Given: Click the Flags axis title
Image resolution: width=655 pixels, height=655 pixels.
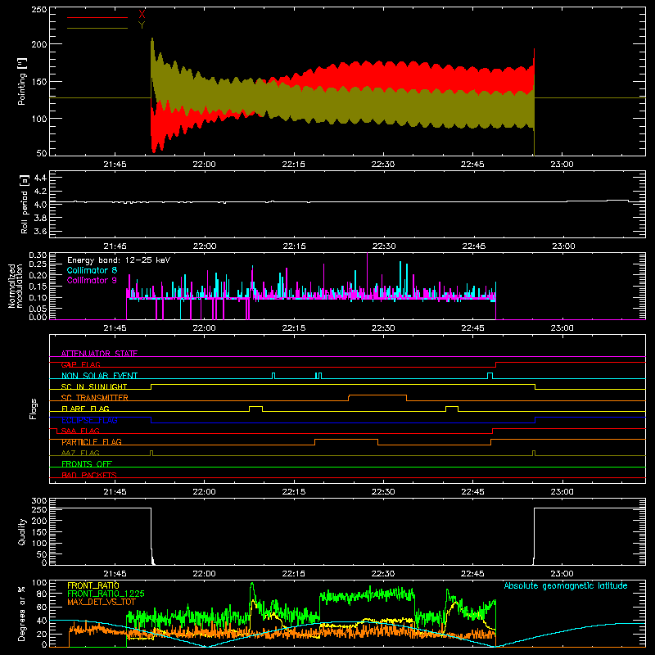Looking at the screenshot, I should tap(34, 409).
